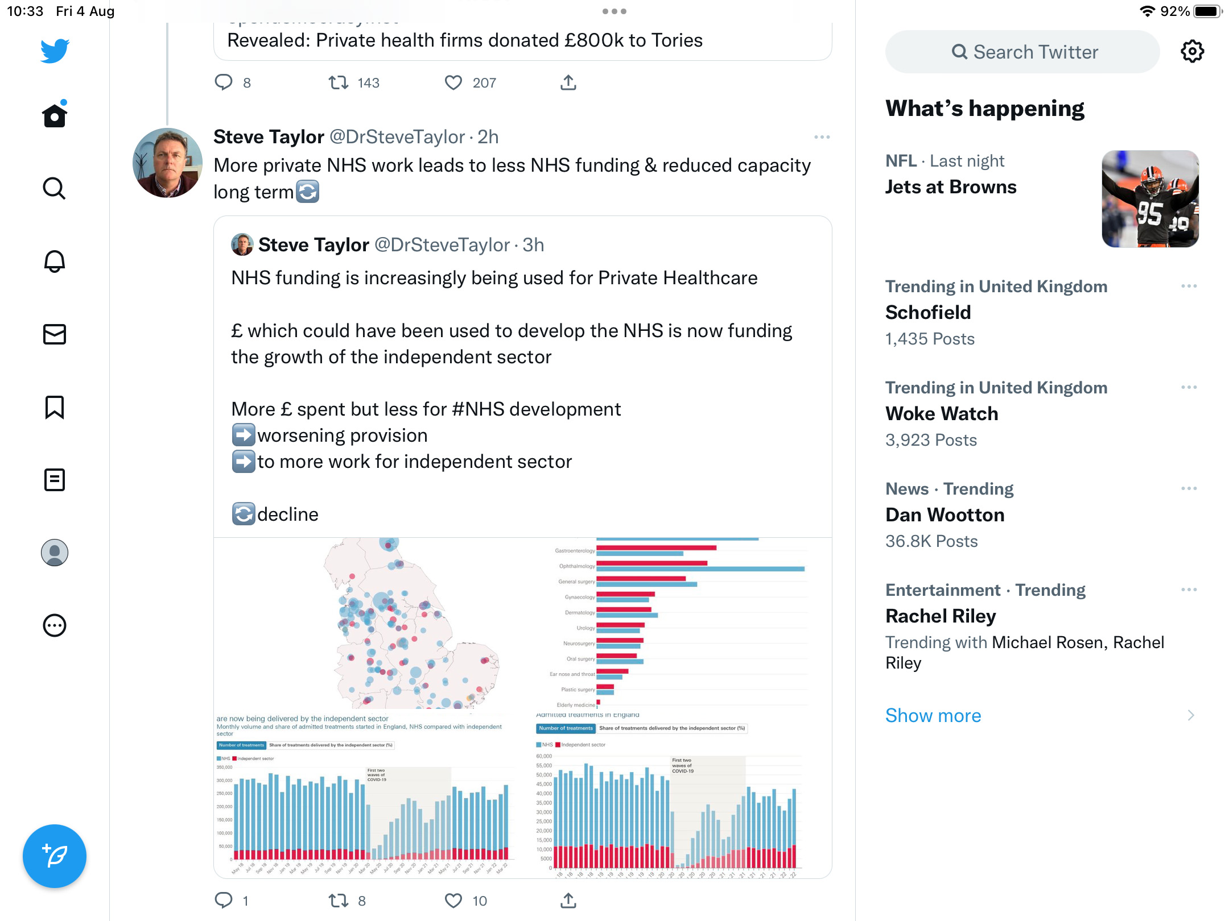This screenshot has height=921, width=1229.
Task: Open options for Rachel Riley trend
Action: (x=1189, y=590)
